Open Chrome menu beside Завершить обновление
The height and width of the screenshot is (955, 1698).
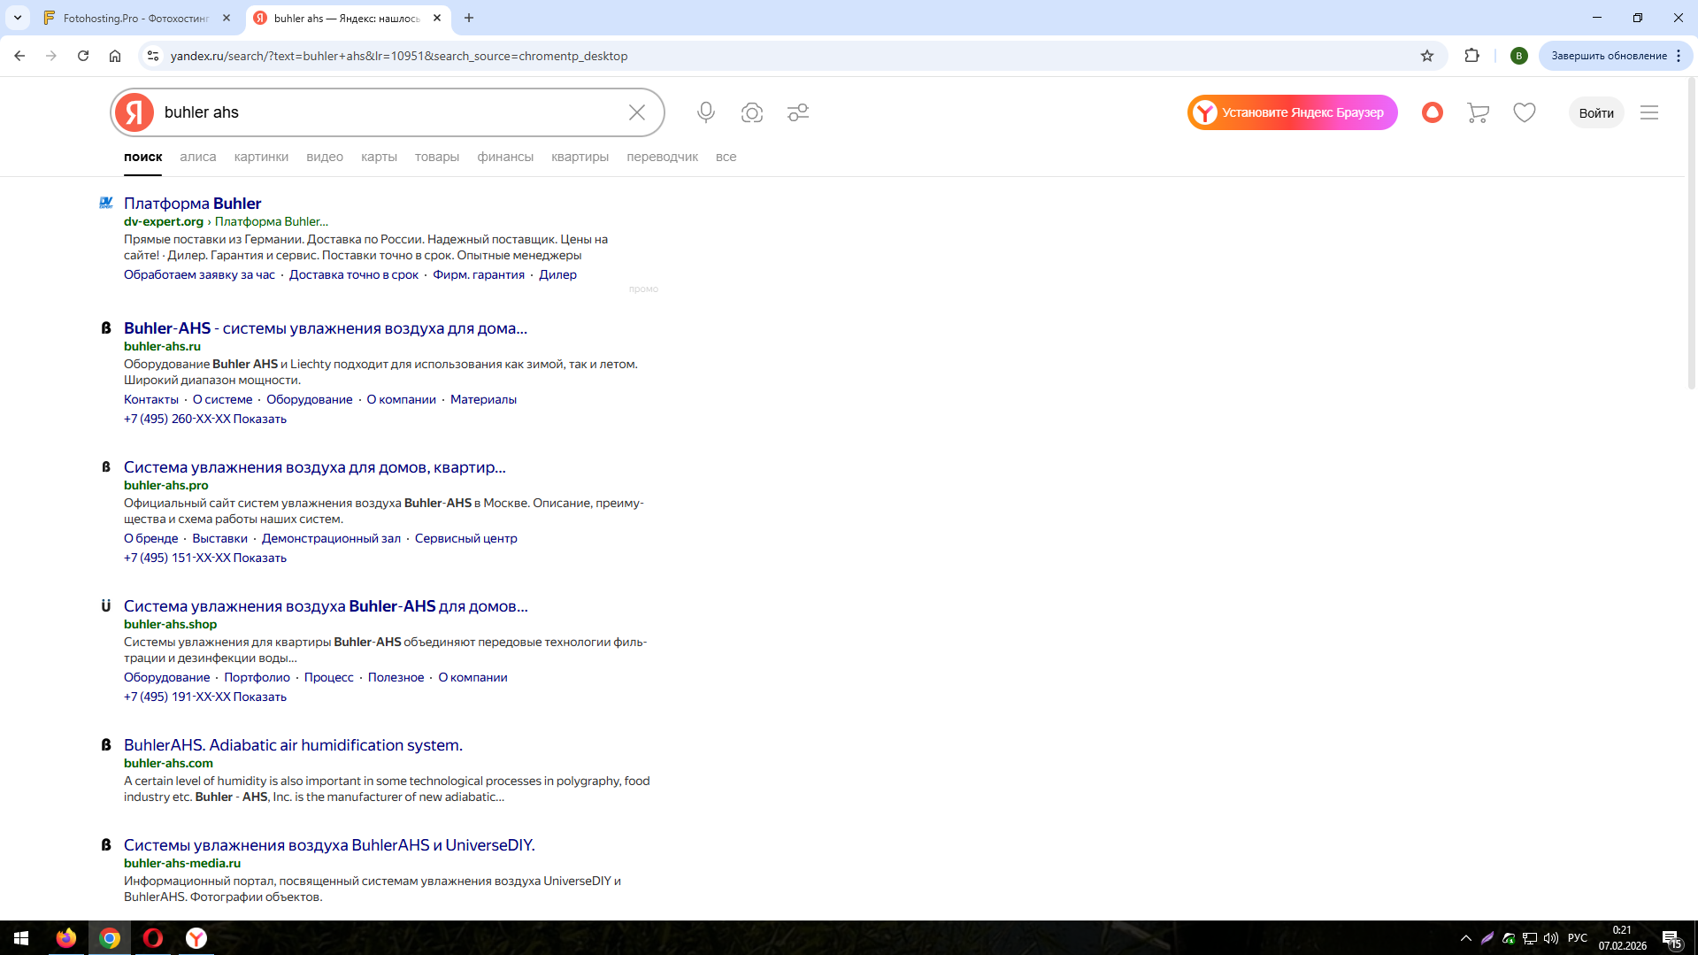point(1679,56)
